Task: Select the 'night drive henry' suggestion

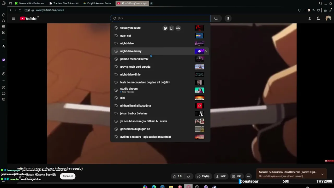Action: click(160, 51)
